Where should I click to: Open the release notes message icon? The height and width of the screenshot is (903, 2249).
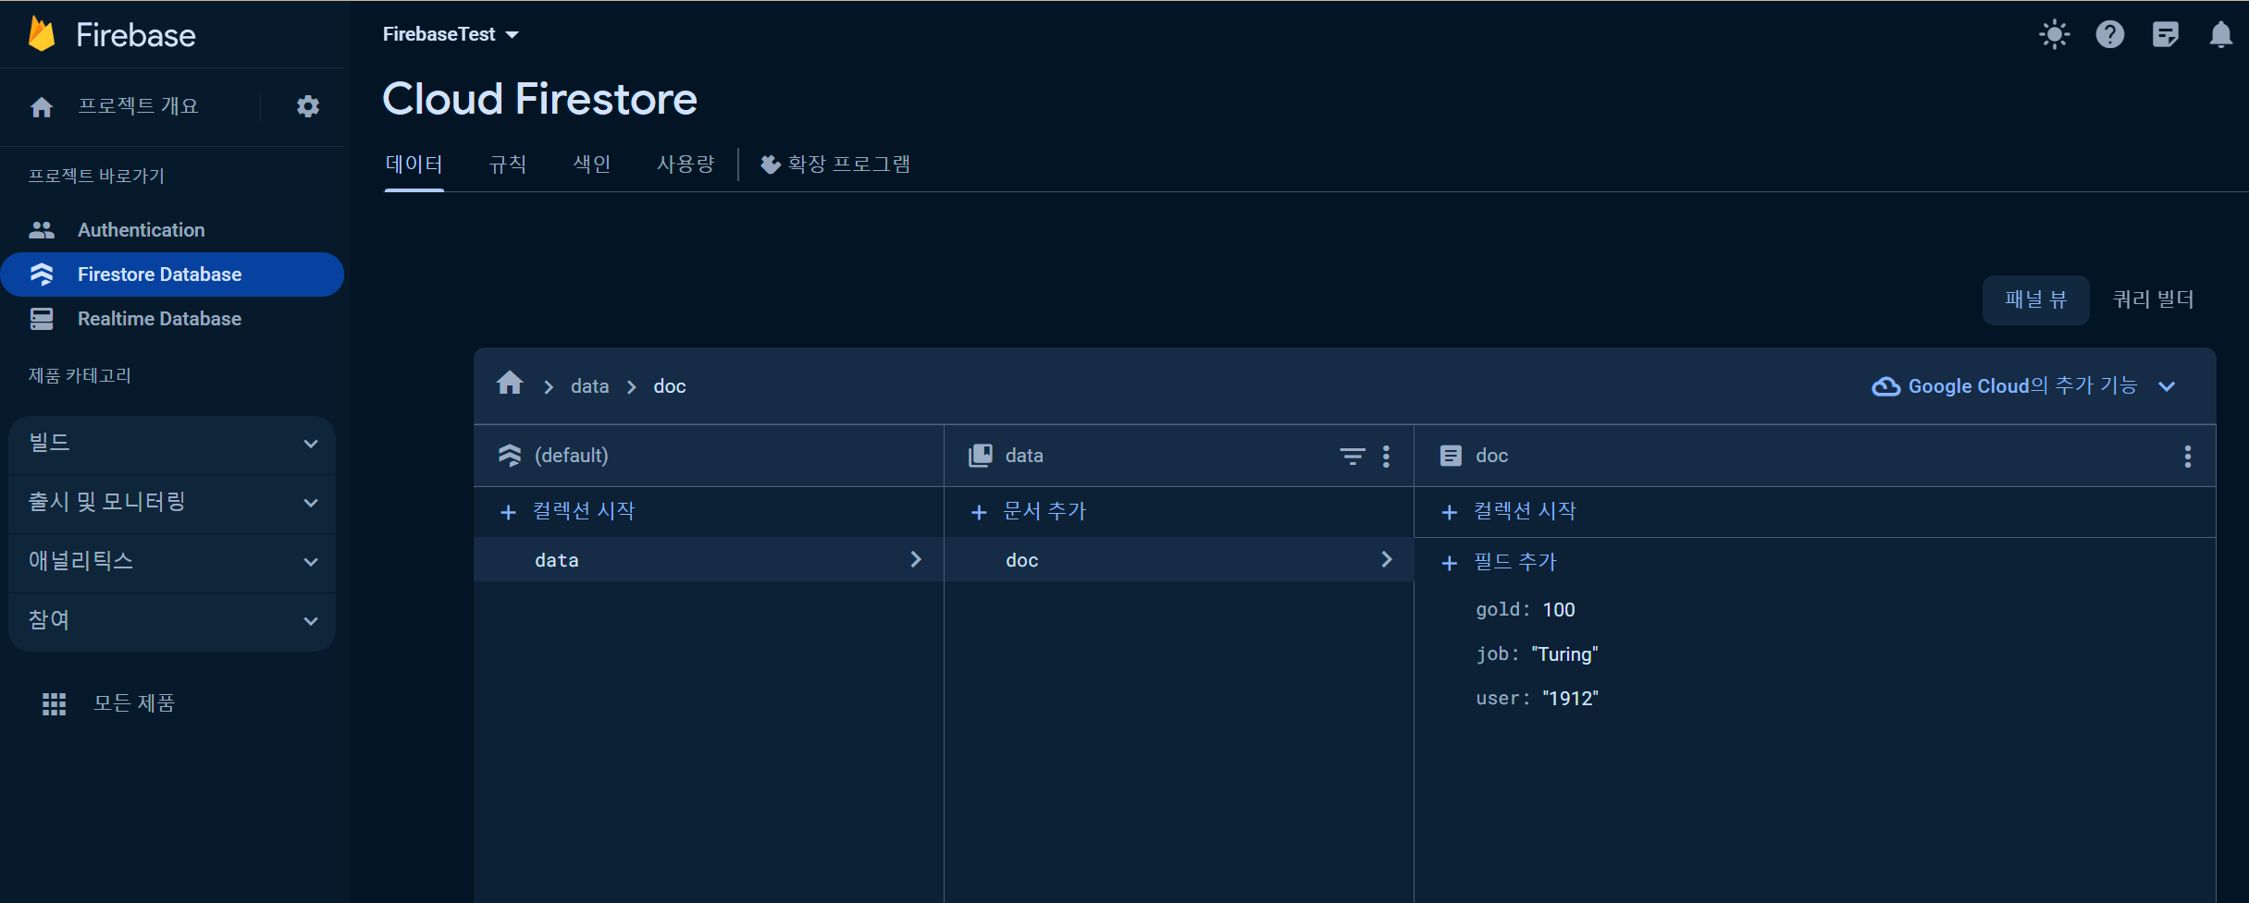pos(2166,35)
